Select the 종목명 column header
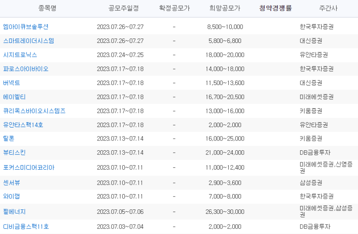The width and height of the screenshot is (358, 234). (47, 8)
